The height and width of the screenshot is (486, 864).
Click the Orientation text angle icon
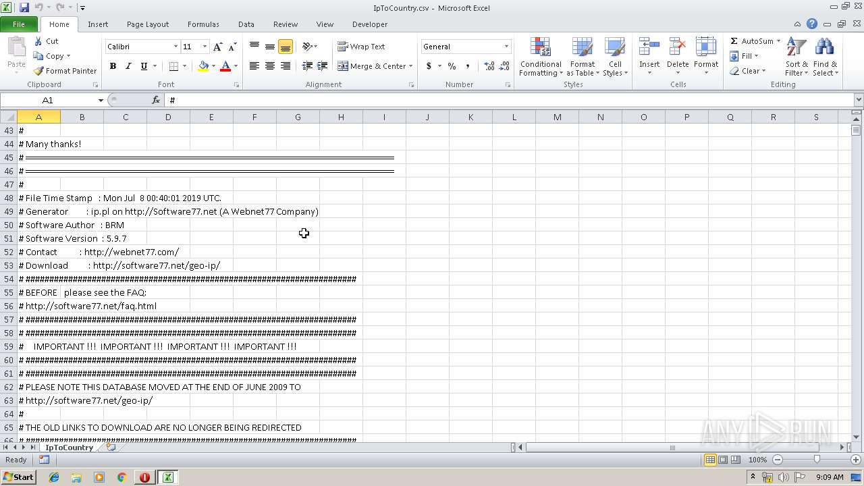tap(307, 47)
